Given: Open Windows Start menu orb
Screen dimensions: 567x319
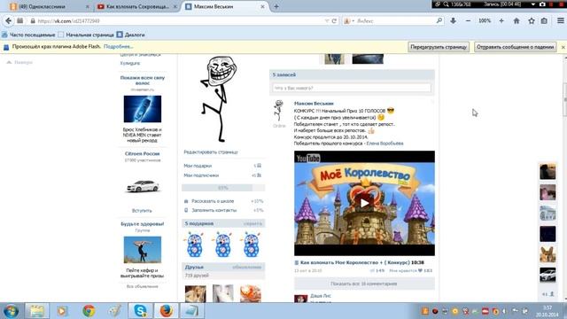Looking at the screenshot, I should point(11,311).
